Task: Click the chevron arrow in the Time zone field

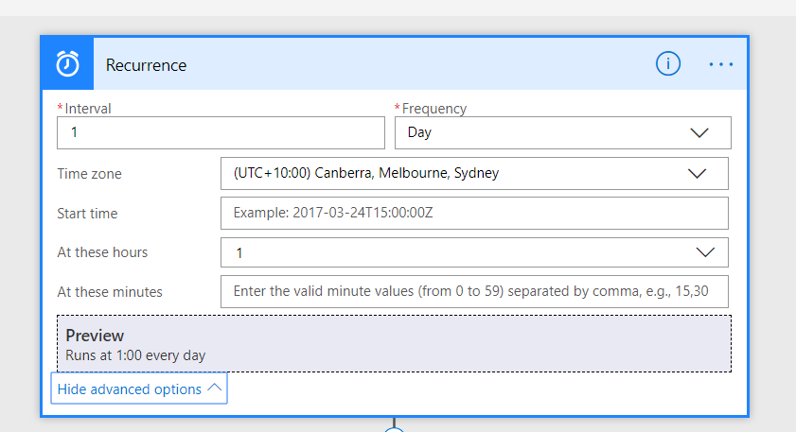Action: tap(698, 174)
